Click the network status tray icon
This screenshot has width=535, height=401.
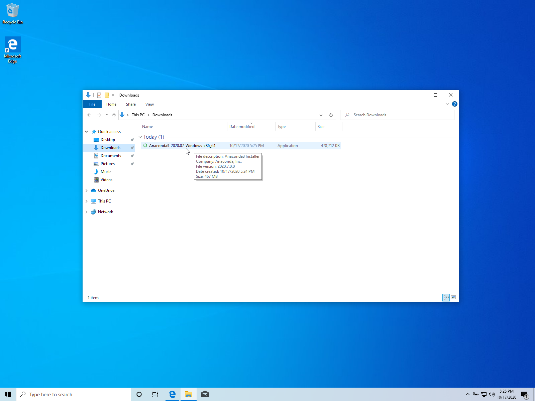click(x=484, y=394)
